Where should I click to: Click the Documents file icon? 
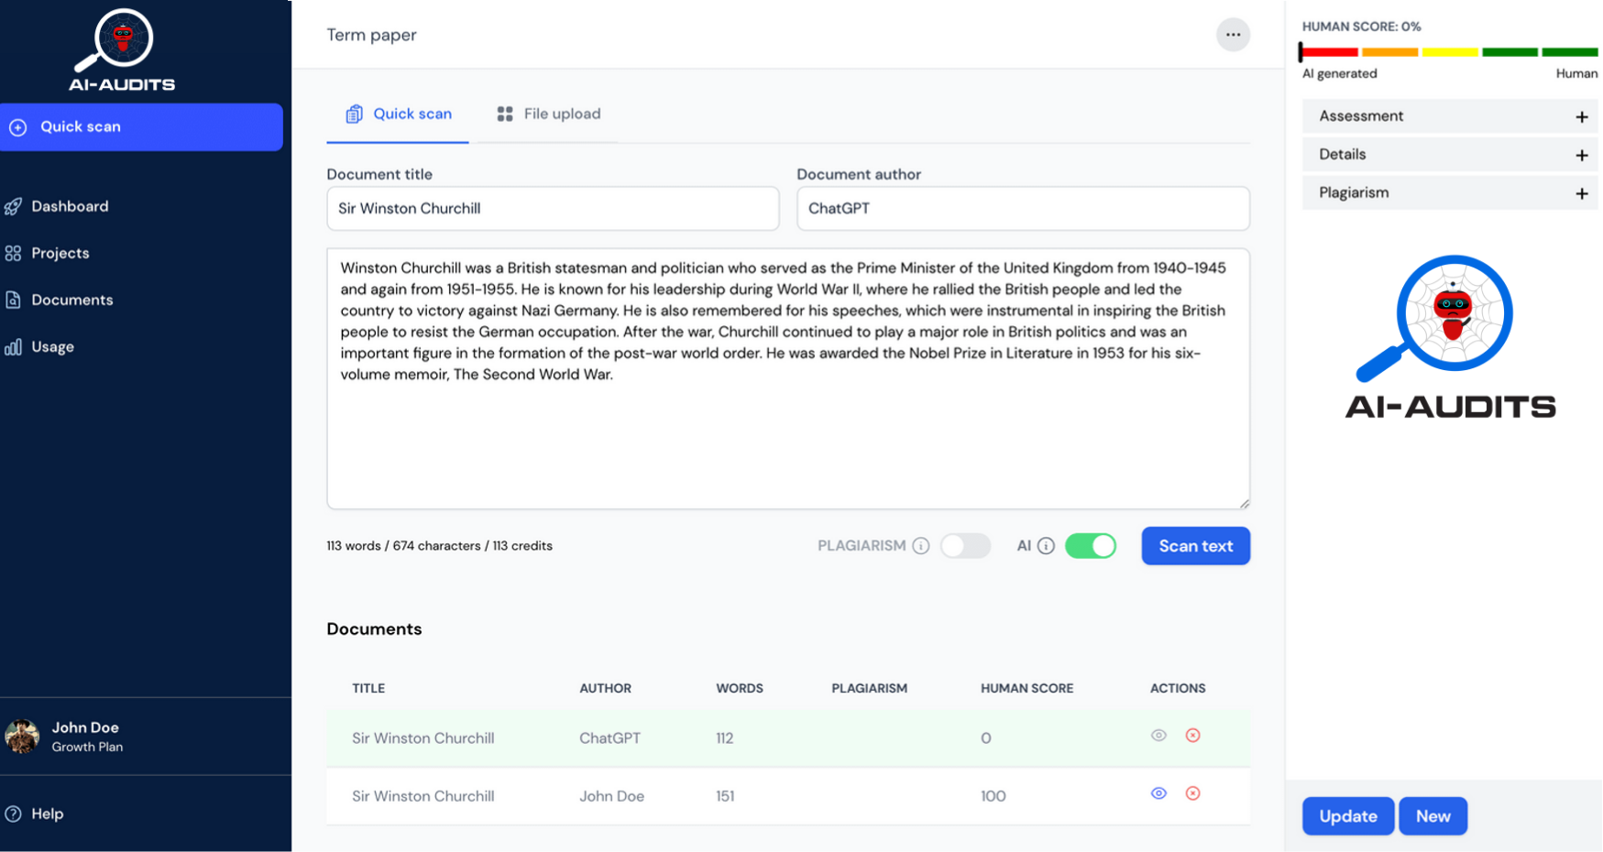(x=13, y=300)
